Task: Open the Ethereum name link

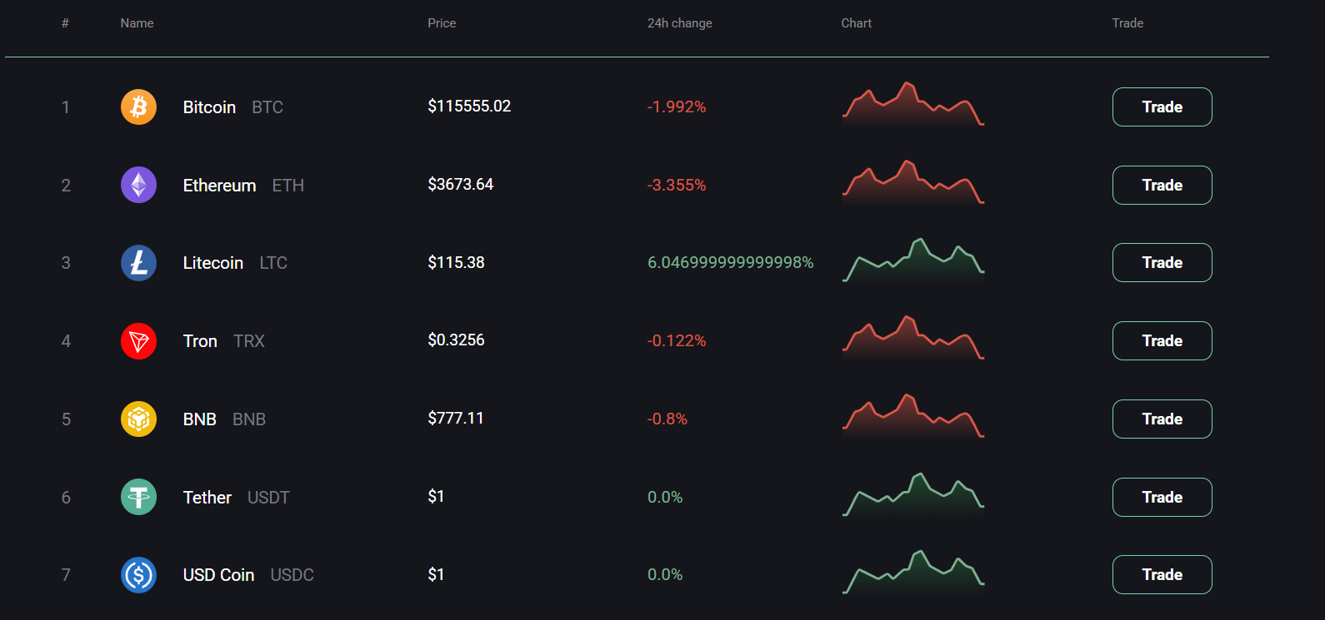Action: pos(219,186)
